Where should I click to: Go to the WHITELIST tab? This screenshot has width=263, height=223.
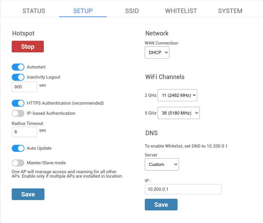coord(181,11)
